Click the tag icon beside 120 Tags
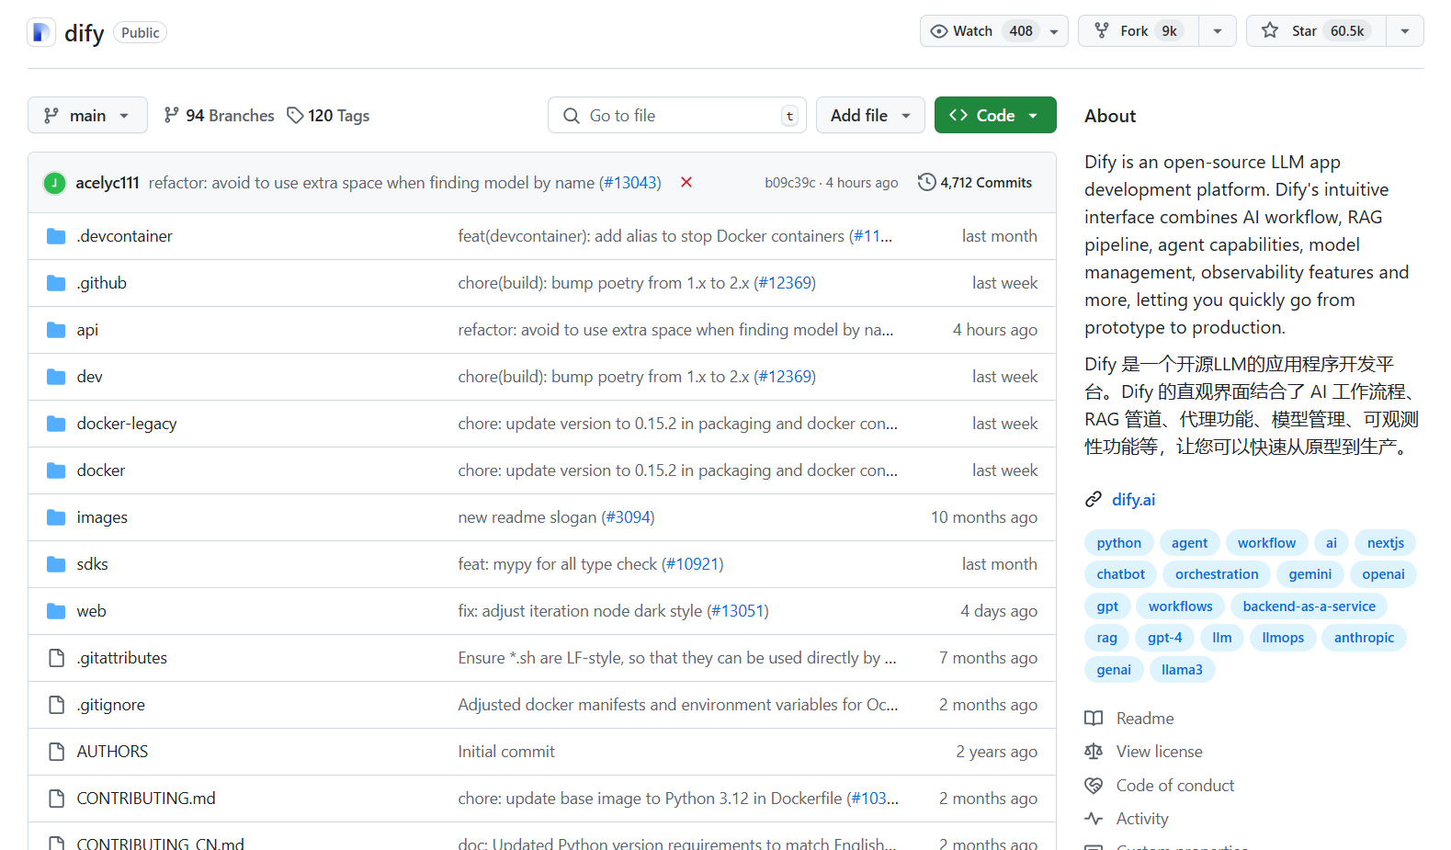 295,115
